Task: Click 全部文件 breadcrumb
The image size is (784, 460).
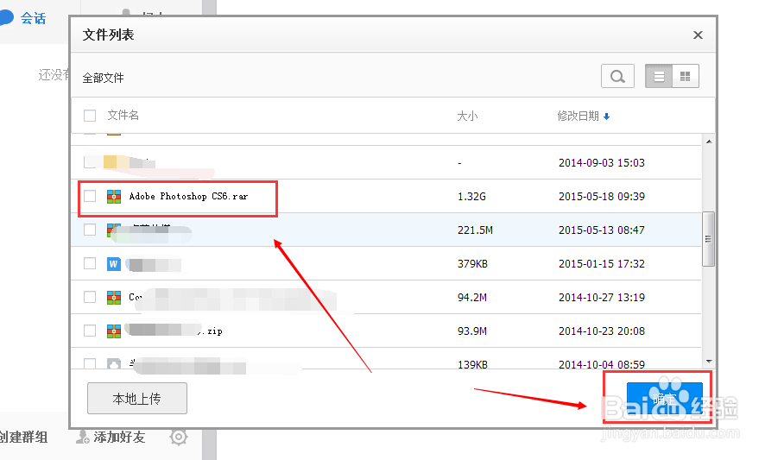Action: [x=103, y=78]
